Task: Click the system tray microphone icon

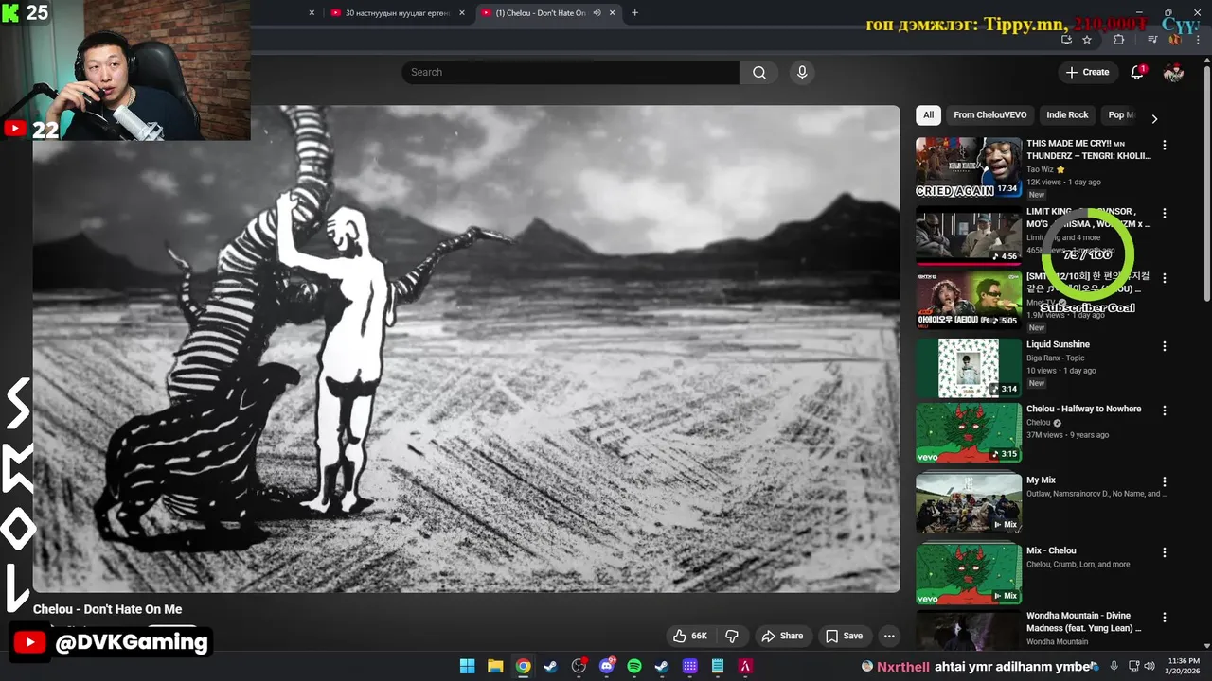Action: (1114, 666)
